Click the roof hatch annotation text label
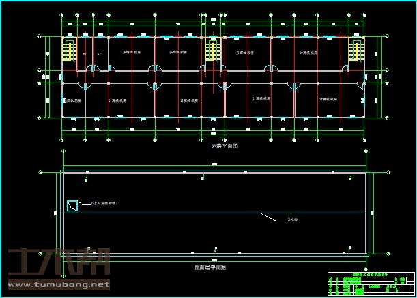The image size is (417, 298). point(104,203)
